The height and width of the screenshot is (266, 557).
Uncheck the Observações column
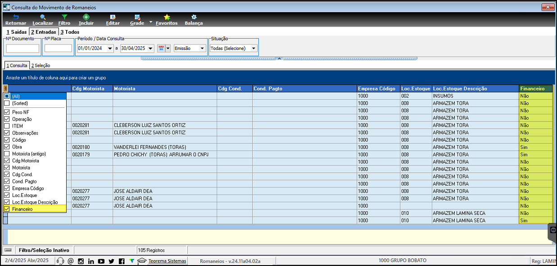7,133
